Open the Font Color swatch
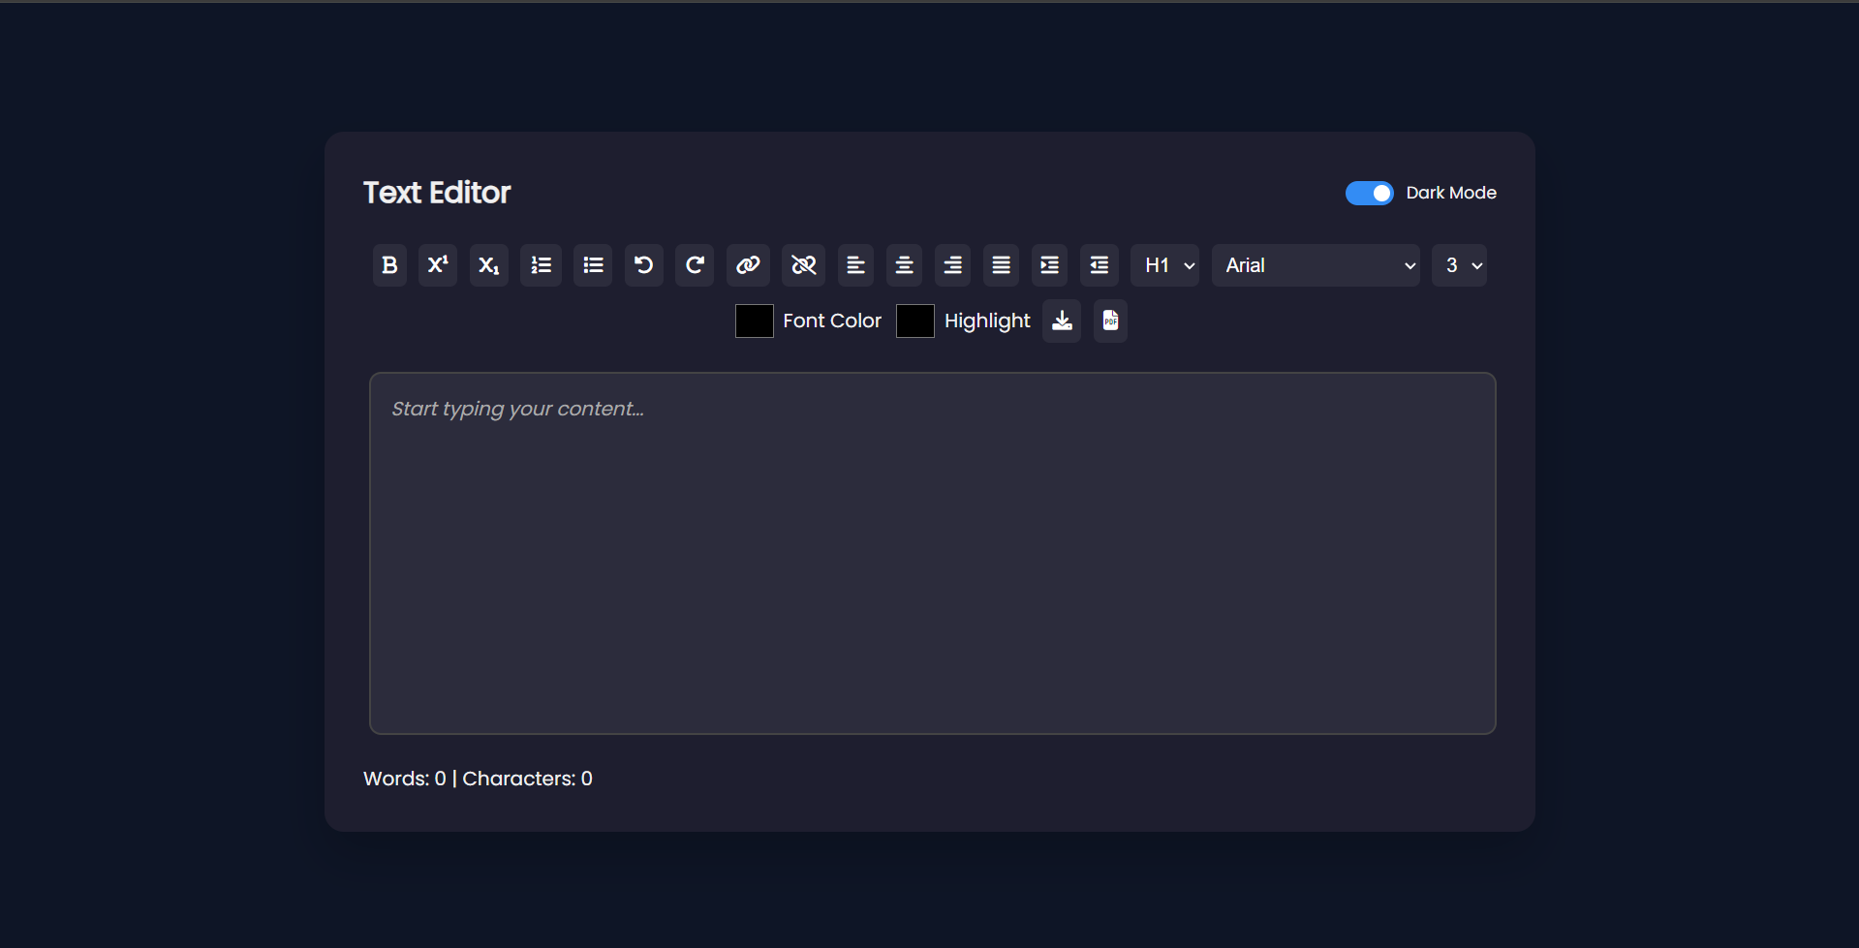Screen dimensions: 1859x948 755,321
